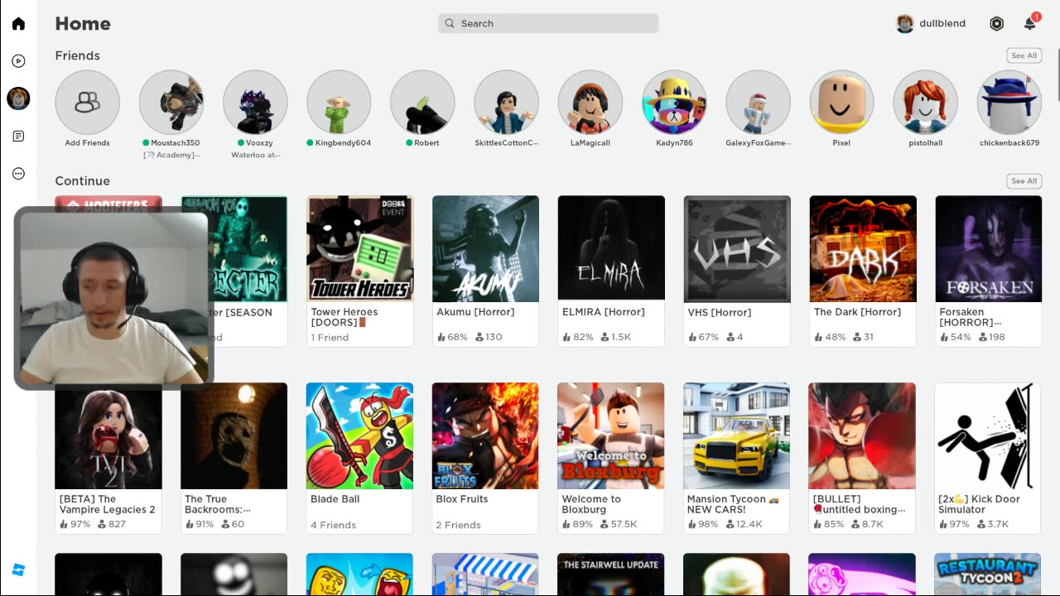The image size is (1060, 596).
Task: Click '4 Friends' under Blade Ball
Action: pyautogui.click(x=333, y=525)
